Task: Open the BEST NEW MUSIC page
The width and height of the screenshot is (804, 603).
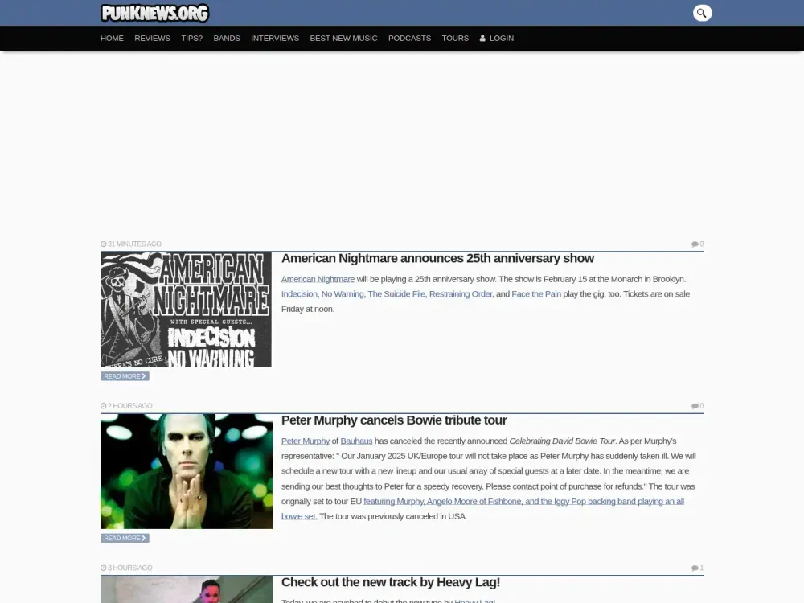Action: pos(343,38)
